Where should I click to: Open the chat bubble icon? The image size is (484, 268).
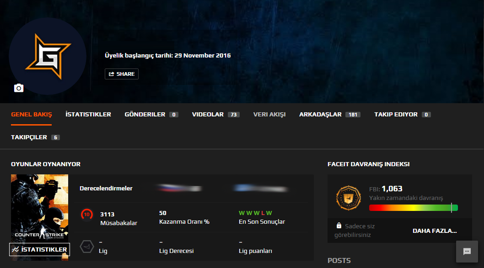467,252
